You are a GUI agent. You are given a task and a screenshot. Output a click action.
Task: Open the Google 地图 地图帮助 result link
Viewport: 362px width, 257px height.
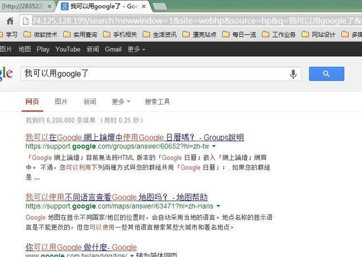click(x=116, y=197)
